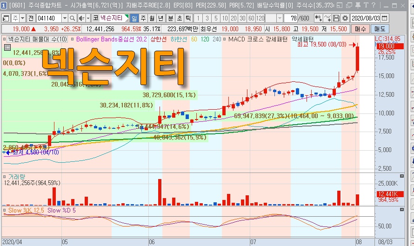The width and height of the screenshot is (414, 246).
Task: Click the magnifier stock search icon
Action: pos(72,18)
